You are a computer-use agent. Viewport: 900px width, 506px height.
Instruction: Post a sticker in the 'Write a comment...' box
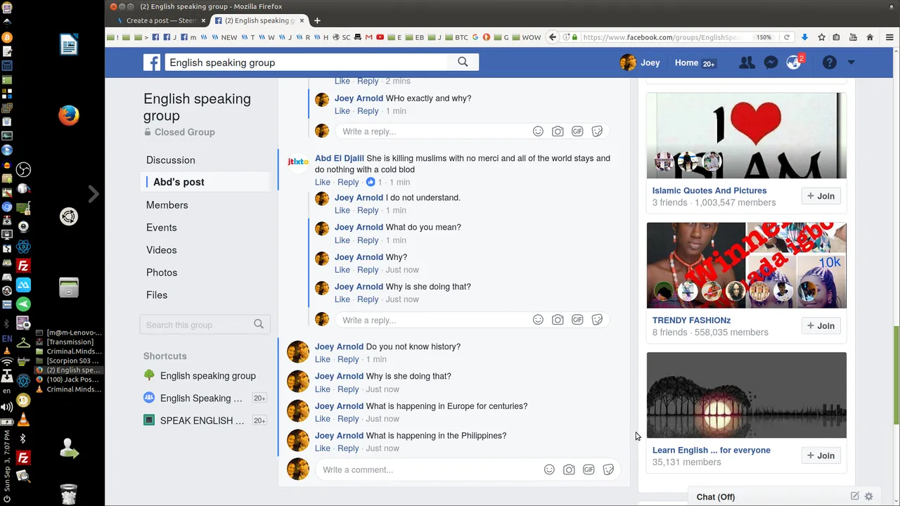tap(608, 469)
